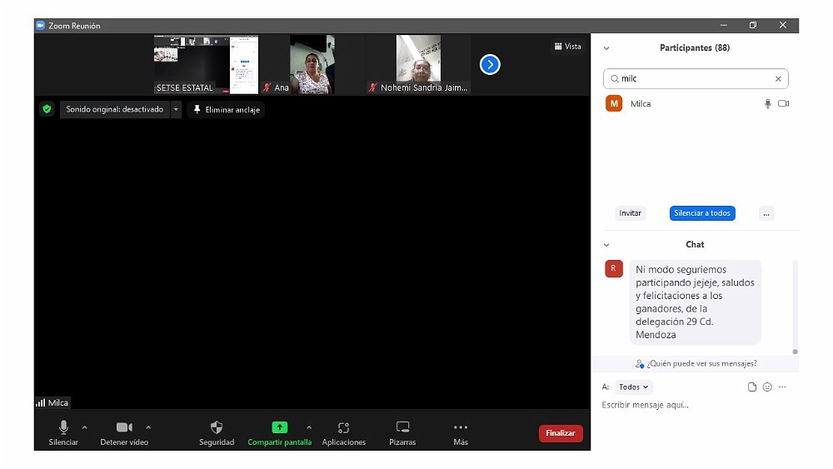Image resolution: width=833 pixels, height=469 pixels.
Task: Click the chat panel scrollbar
Action: [795, 304]
